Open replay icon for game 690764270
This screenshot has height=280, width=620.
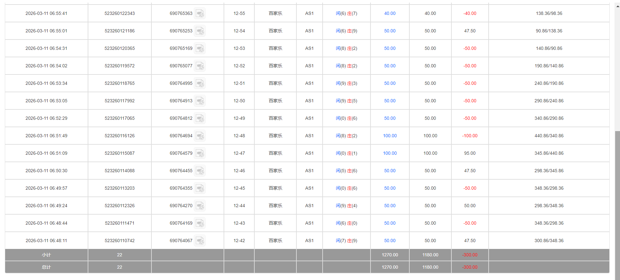tap(200, 206)
